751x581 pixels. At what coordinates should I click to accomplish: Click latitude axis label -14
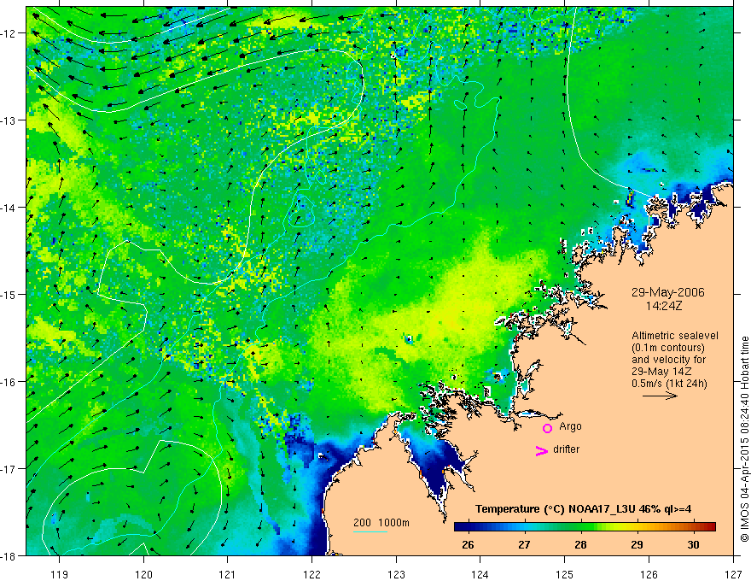coord(9,208)
